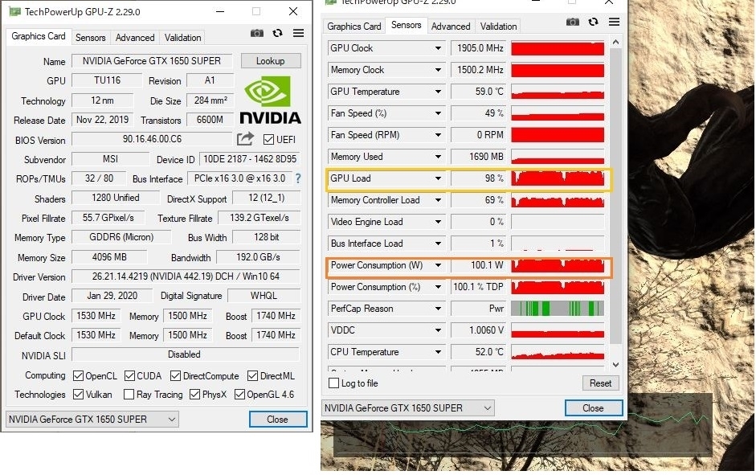
Task: Open Video Engine Load sensor dropdown
Action: click(438, 222)
